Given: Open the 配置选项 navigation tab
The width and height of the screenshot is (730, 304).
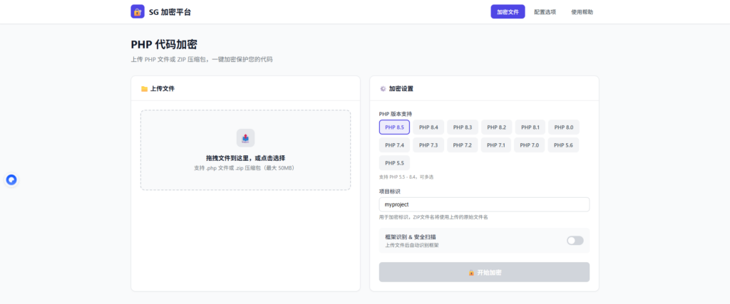Looking at the screenshot, I should click(545, 12).
